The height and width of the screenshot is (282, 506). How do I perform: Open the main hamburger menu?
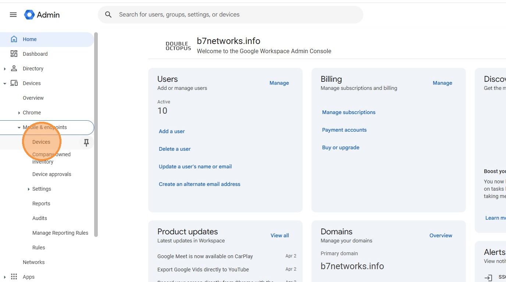pyautogui.click(x=13, y=15)
